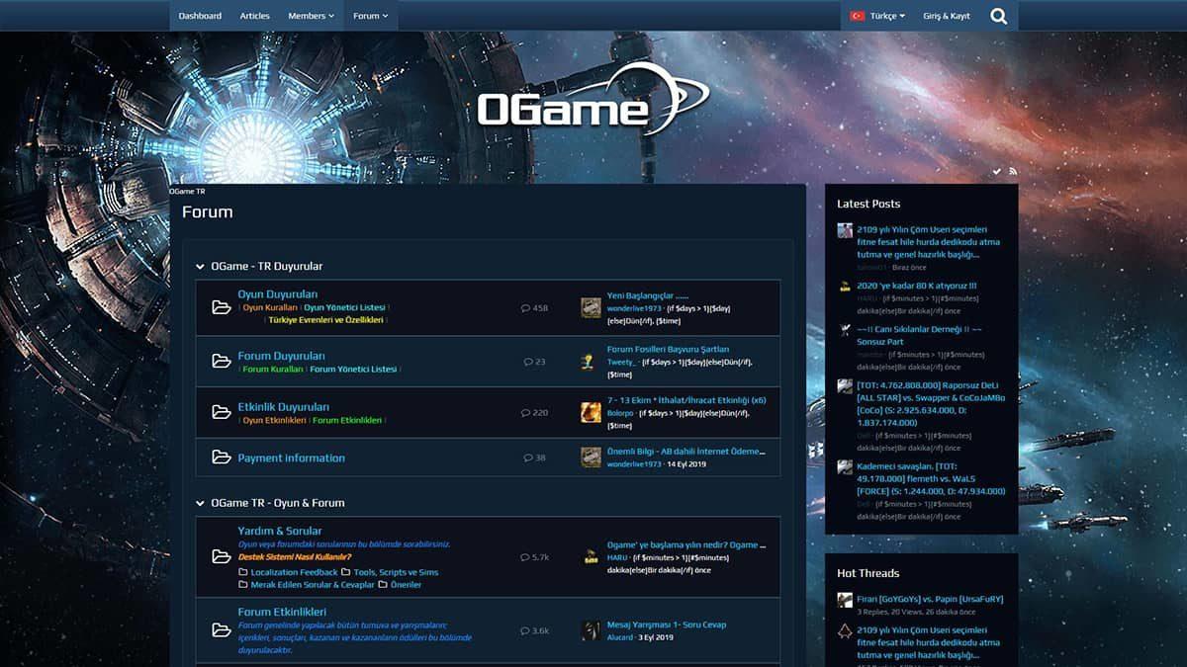
Task: Click the Oyun Duyuruları folder icon
Action: coord(222,307)
